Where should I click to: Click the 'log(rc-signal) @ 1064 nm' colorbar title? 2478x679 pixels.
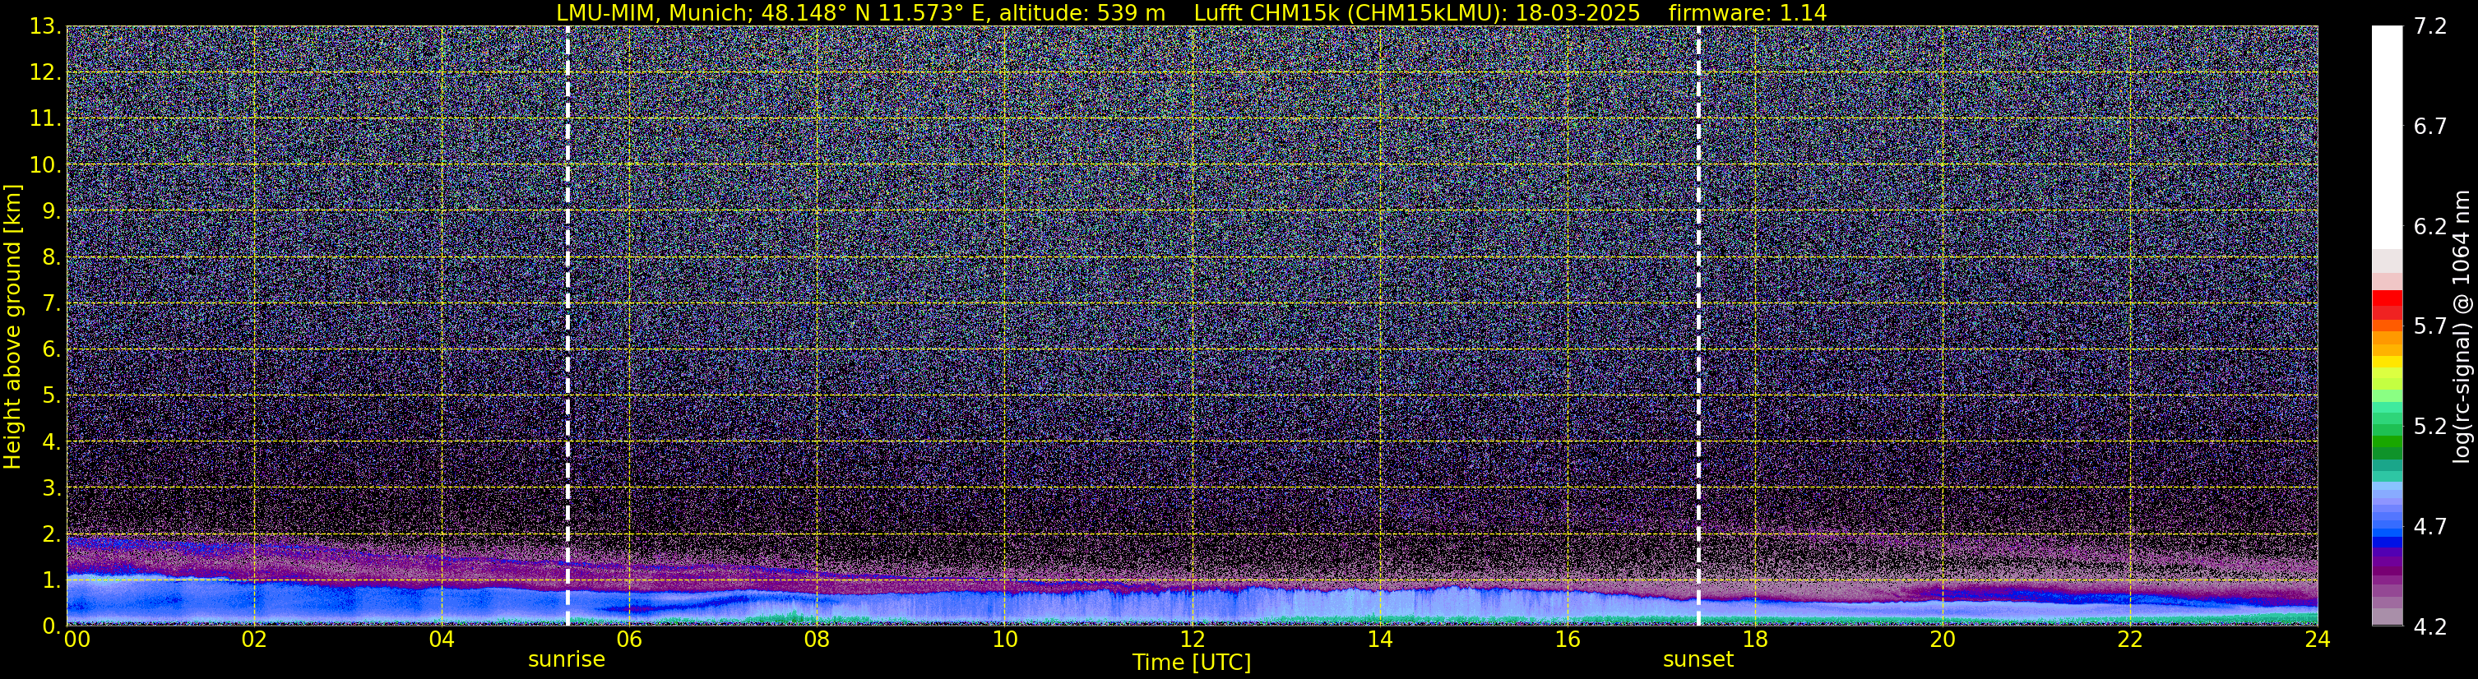2461,326
